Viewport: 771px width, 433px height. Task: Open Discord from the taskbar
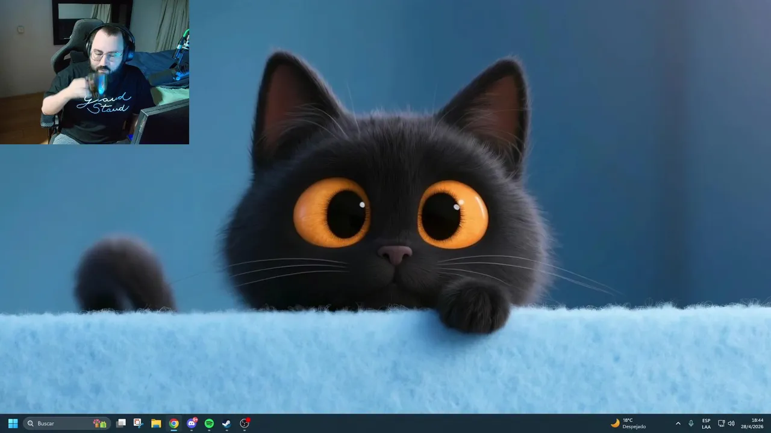[x=192, y=423]
